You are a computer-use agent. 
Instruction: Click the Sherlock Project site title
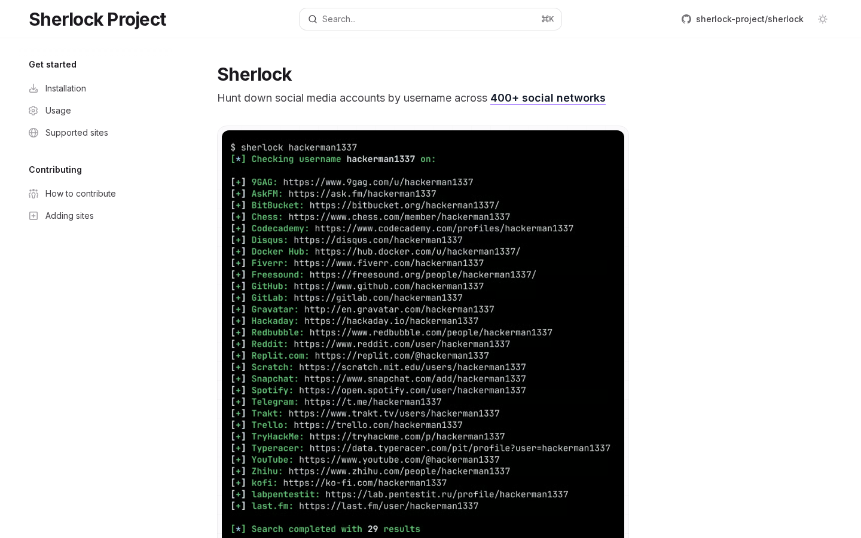(x=97, y=19)
